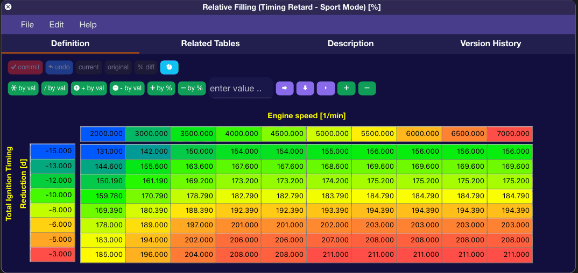Viewport: 578px width, 273px height.
Task: Select the cell with value 144.600
Action: coord(103,166)
